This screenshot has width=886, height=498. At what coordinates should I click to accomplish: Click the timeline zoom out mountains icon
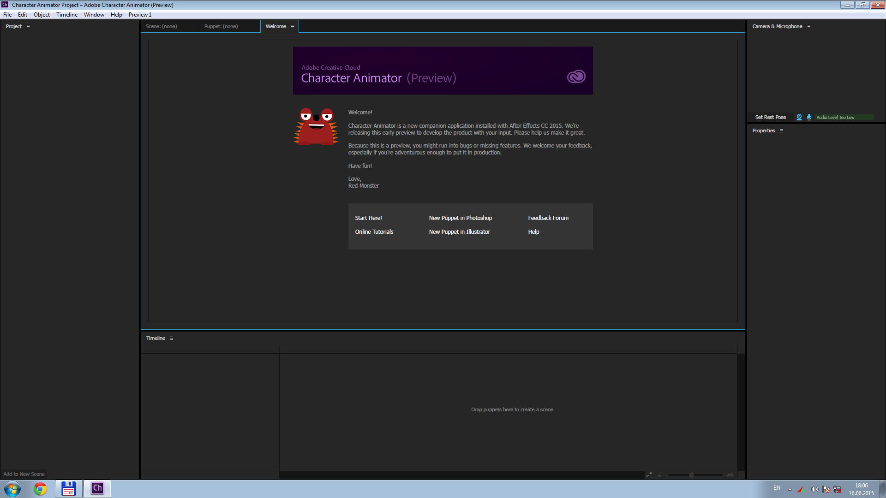click(660, 475)
